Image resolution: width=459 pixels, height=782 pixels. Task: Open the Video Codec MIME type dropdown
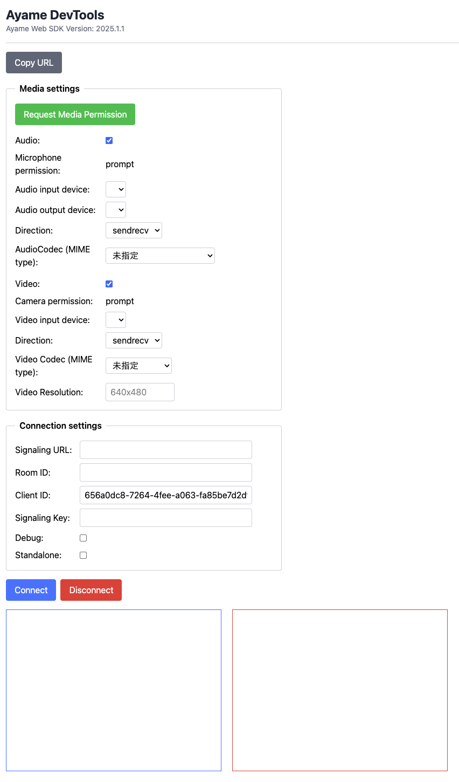138,366
